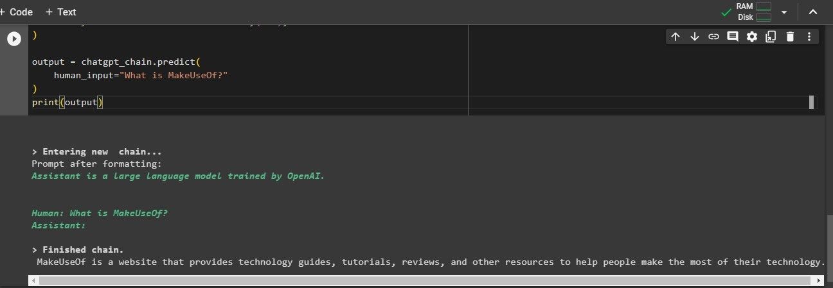Run the code cell with the play button

click(x=13, y=39)
